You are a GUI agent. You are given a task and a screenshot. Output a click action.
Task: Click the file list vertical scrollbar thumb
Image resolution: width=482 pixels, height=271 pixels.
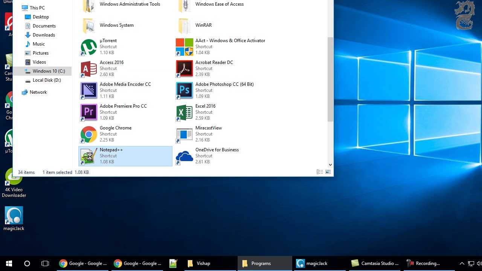(330, 79)
